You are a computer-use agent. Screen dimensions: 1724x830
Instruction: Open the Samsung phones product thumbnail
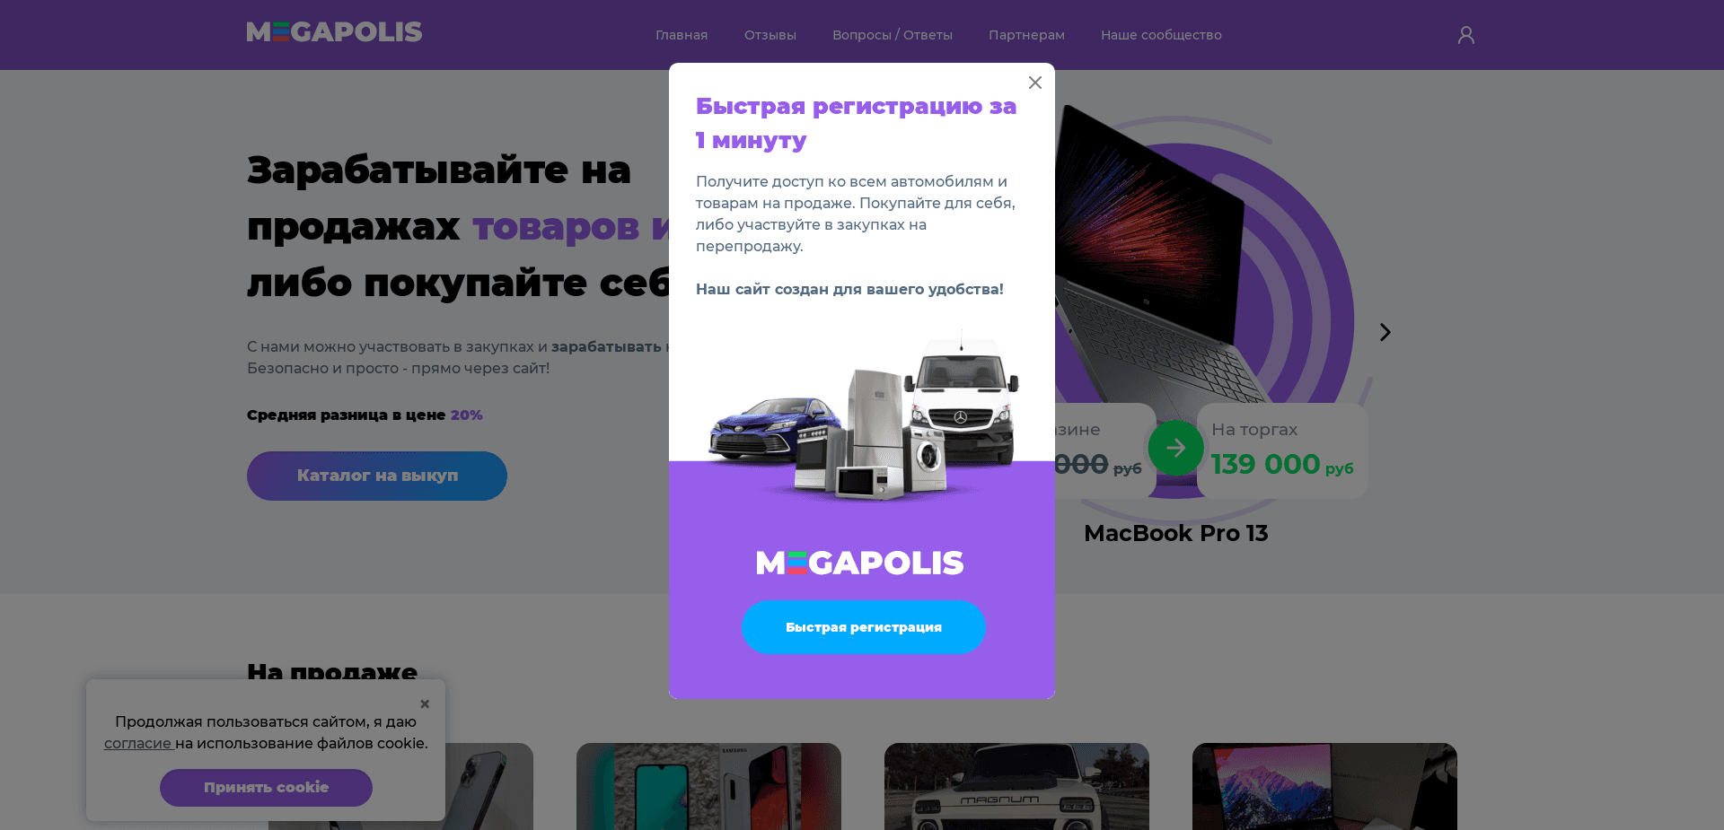click(708, 786)
